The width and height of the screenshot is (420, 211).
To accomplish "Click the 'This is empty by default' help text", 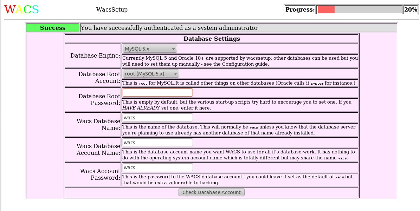I will (237, 105).
